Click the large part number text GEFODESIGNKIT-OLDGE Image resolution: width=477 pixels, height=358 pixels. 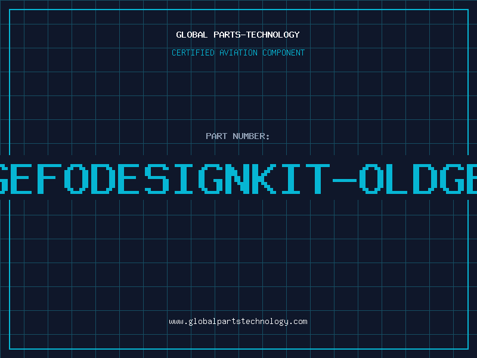click(x=238, y=179)
